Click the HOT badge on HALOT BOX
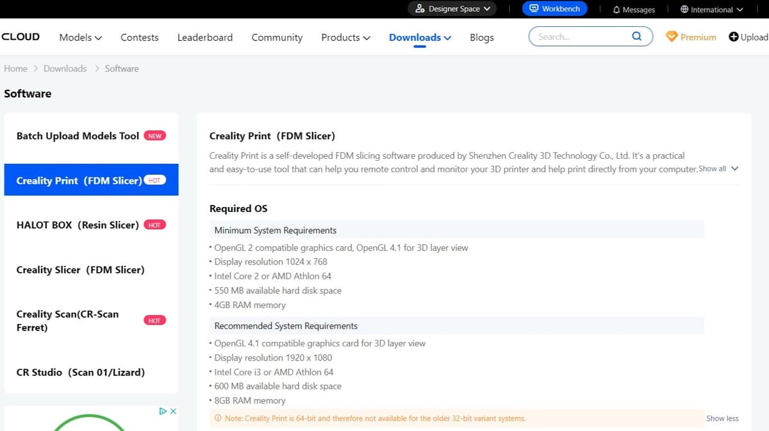Image resolution: width=769 pixels, height=431 pixels. (x=154, y=225)
